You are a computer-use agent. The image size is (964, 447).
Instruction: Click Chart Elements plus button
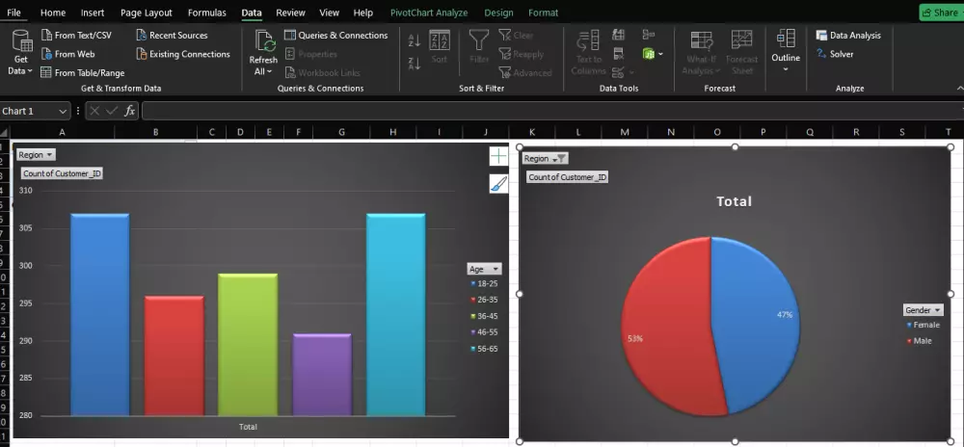498,157
